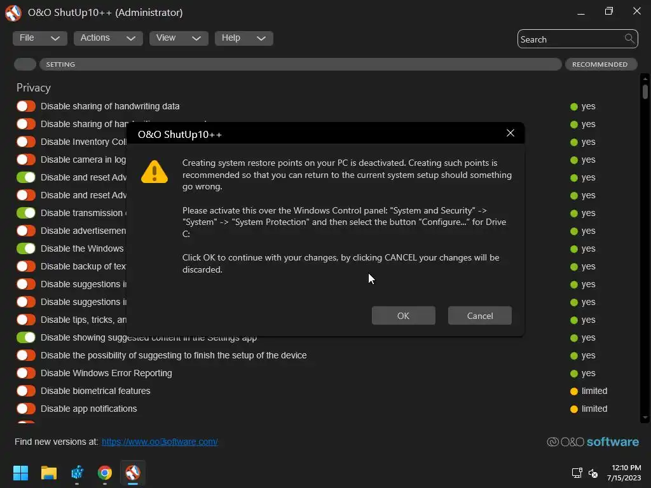651x488 pixels.
Task: Click the RECOMMENDED column header
Action: pyautogui.click(x=601, y=64)
